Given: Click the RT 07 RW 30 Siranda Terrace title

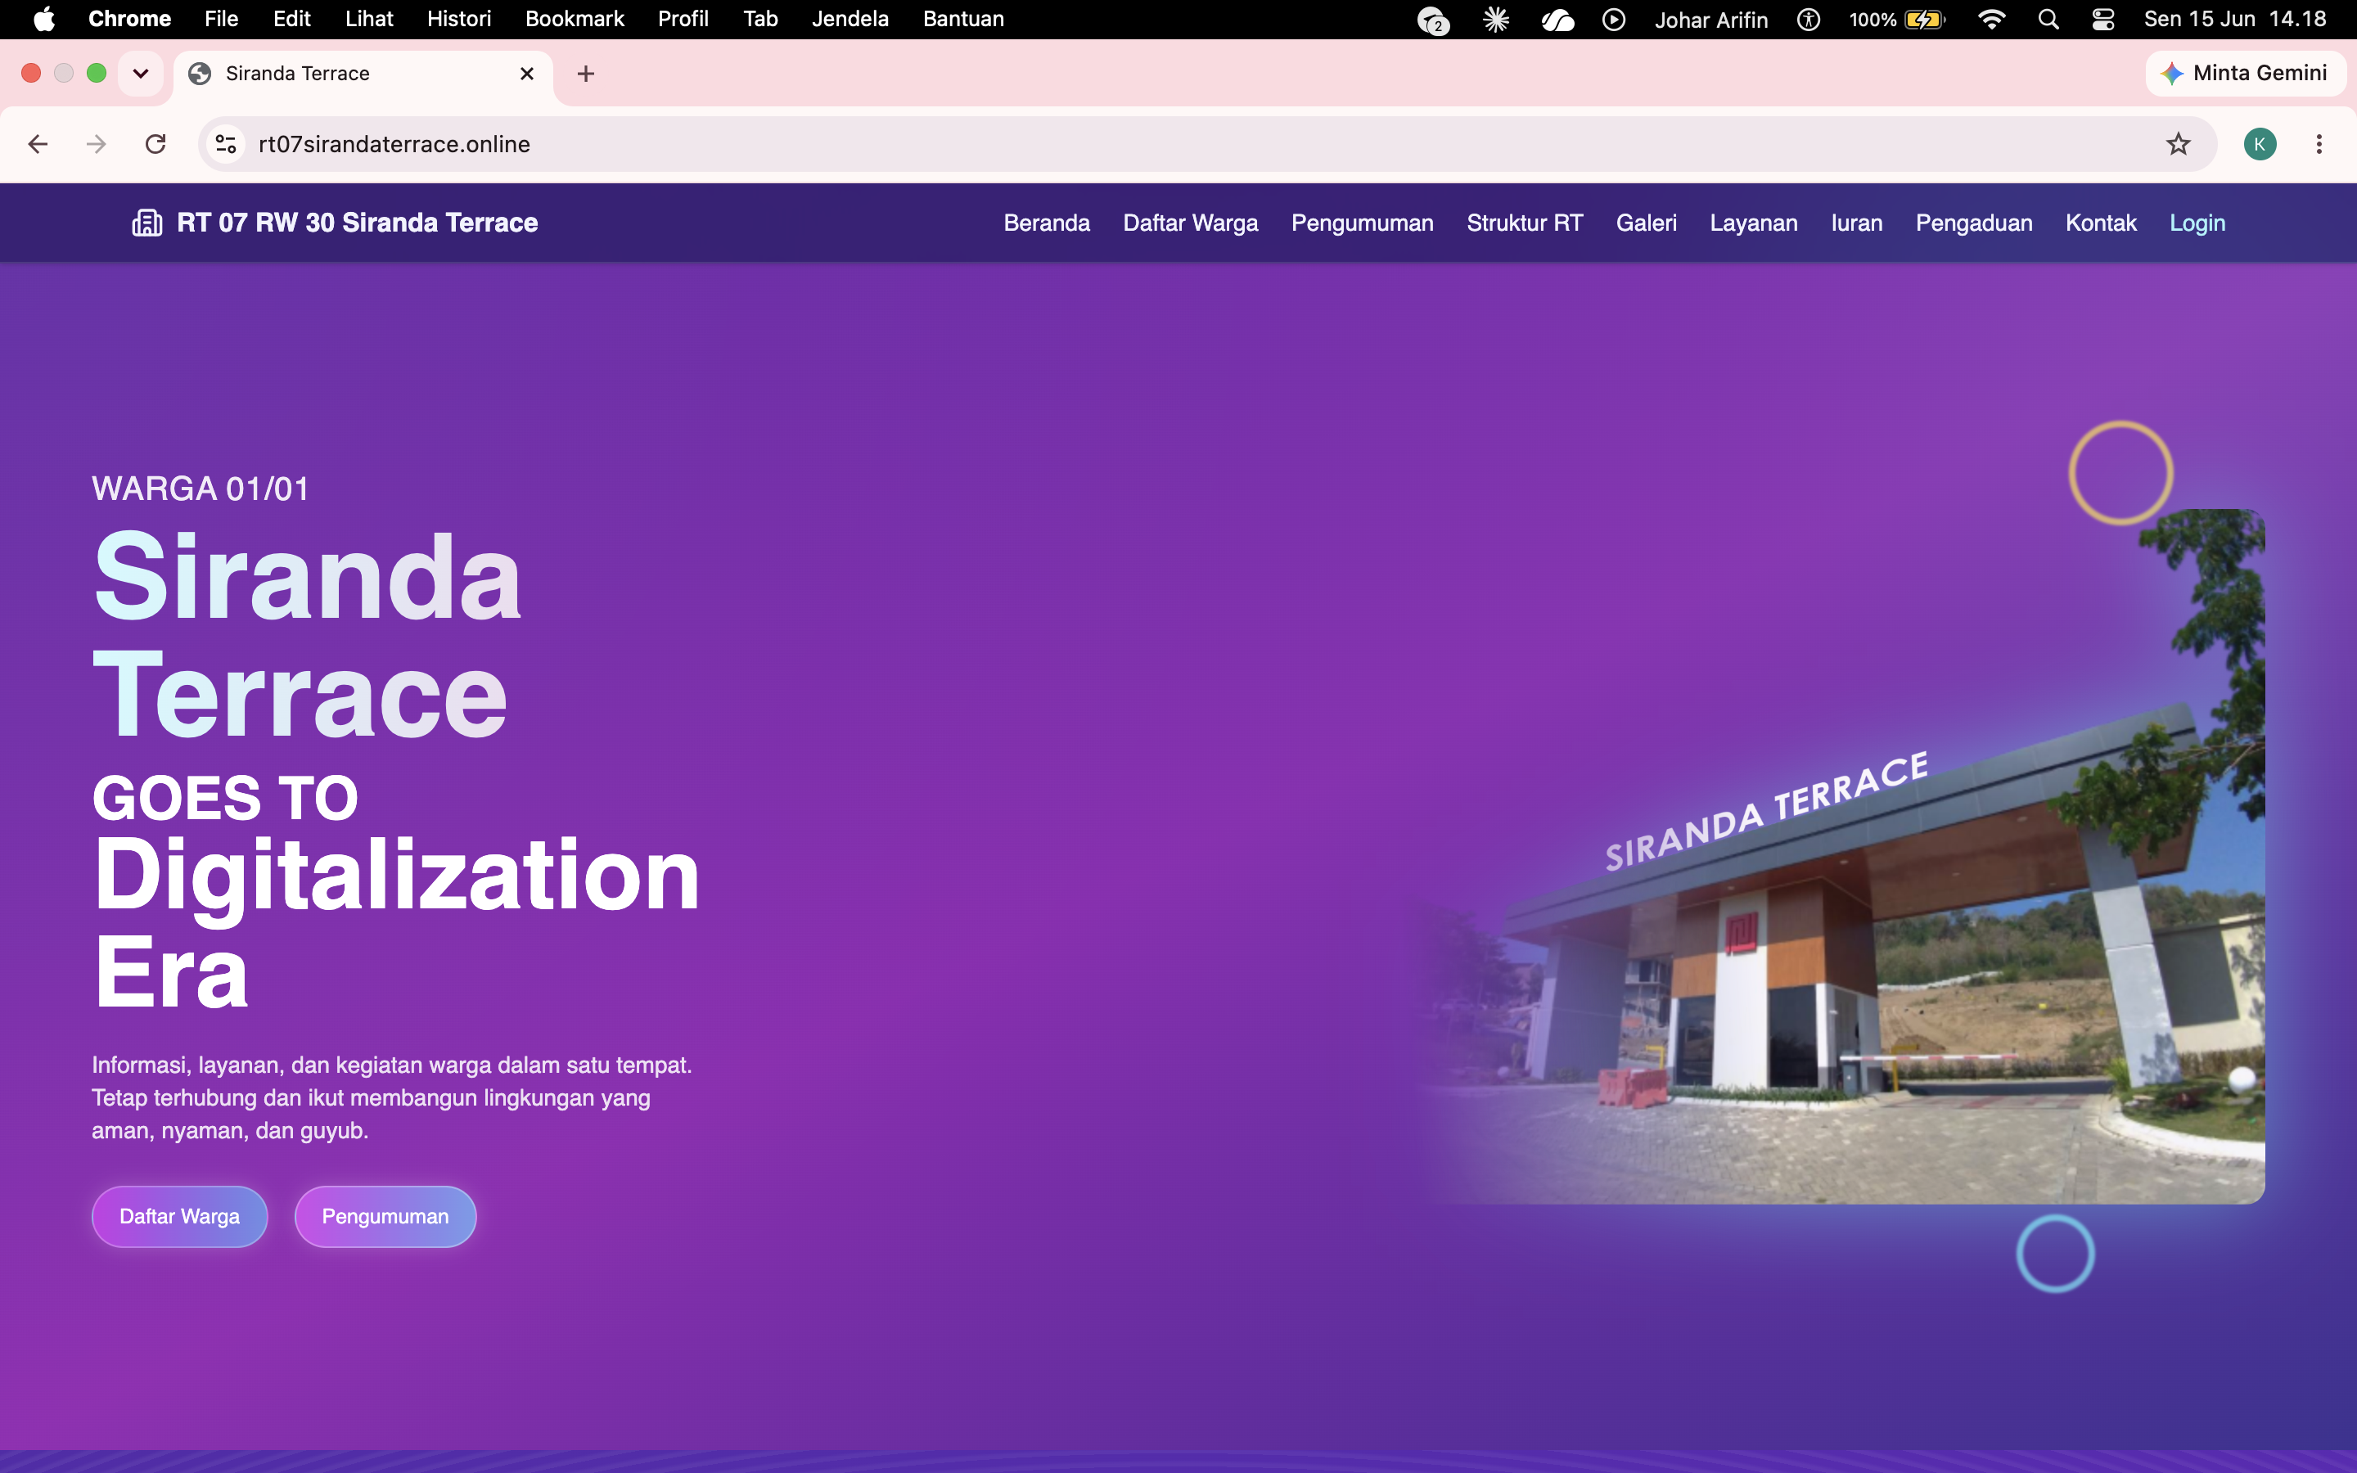Looking at the screenshot, I should click(x=358, y=223).
